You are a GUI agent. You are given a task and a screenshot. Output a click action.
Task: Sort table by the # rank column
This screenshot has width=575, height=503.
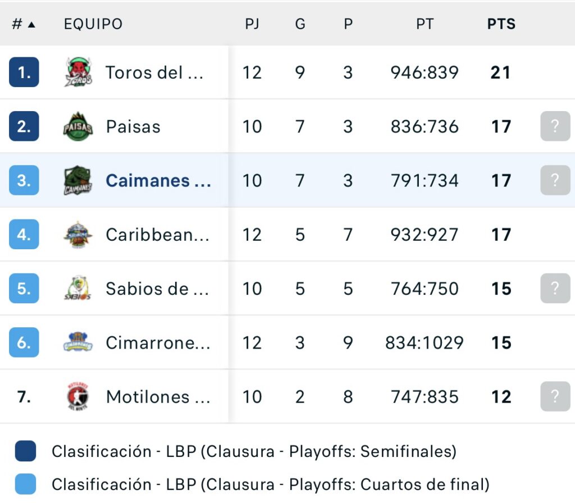pyautogui.click(x=23, y=24)
